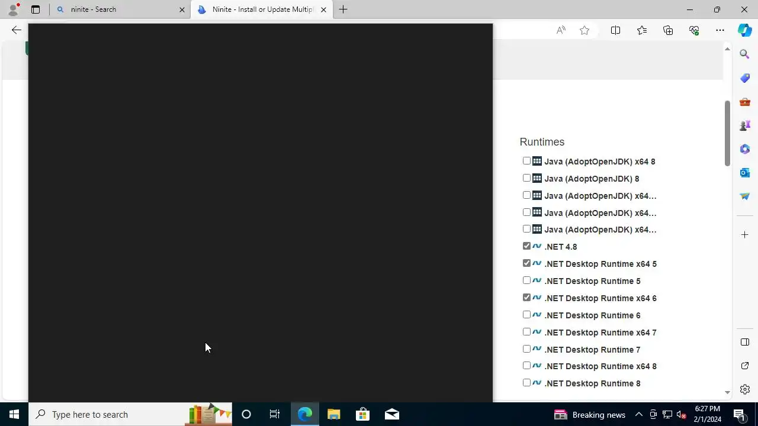Close the ninite - Search tab
The image size is (758, 426).
(x=182, y=9)
